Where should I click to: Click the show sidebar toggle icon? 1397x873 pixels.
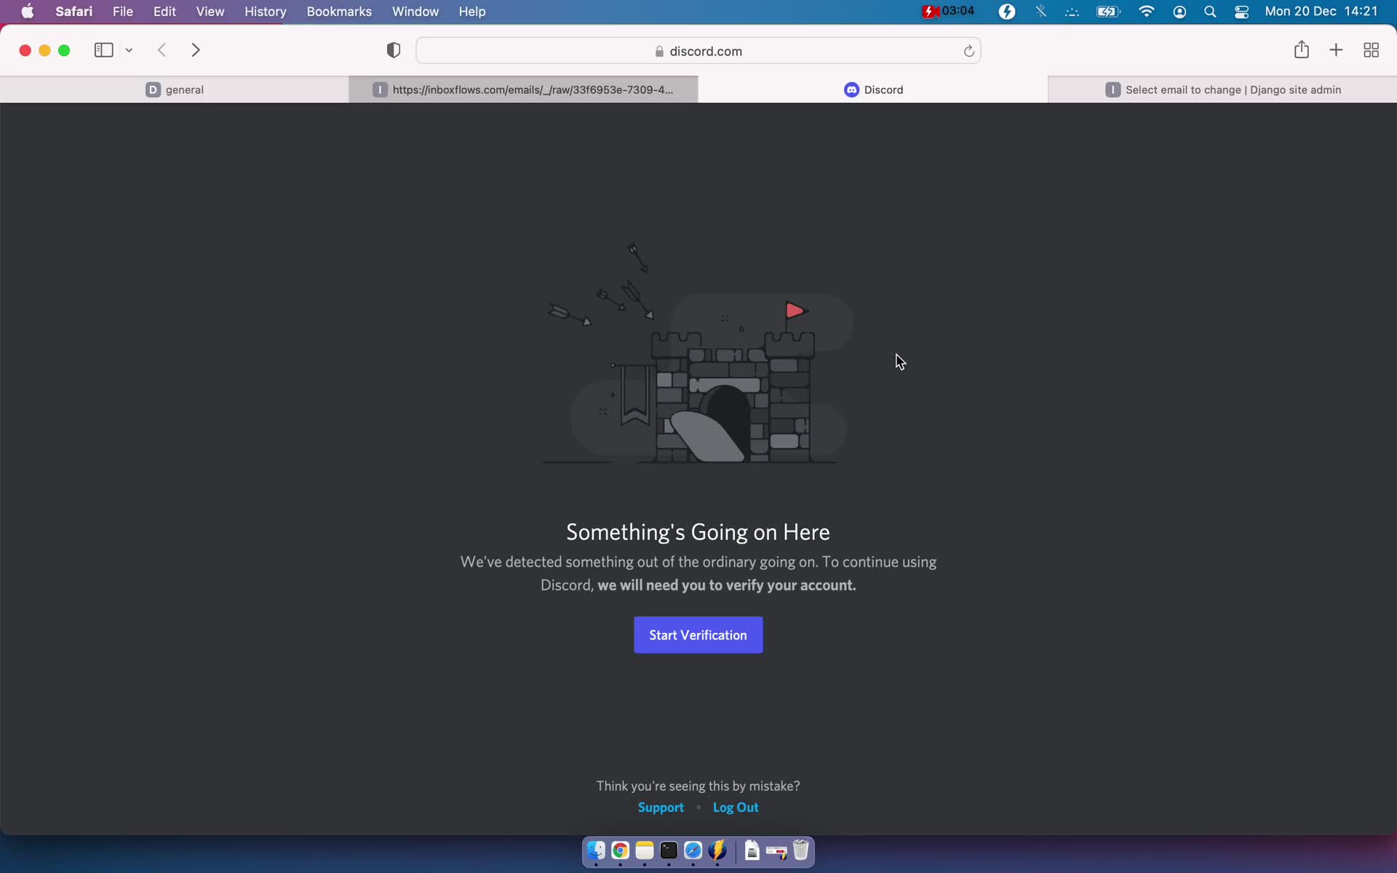point(103,50)
